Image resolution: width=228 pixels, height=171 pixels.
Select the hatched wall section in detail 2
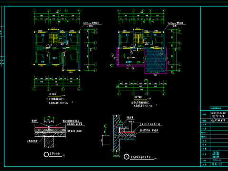tap(116, 133)
